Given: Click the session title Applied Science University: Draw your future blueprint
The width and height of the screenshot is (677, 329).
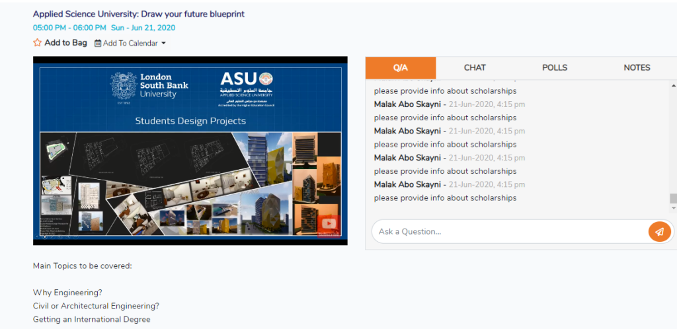Looking at the screenshot, I should pyautogui.click(x=139, y=15).
